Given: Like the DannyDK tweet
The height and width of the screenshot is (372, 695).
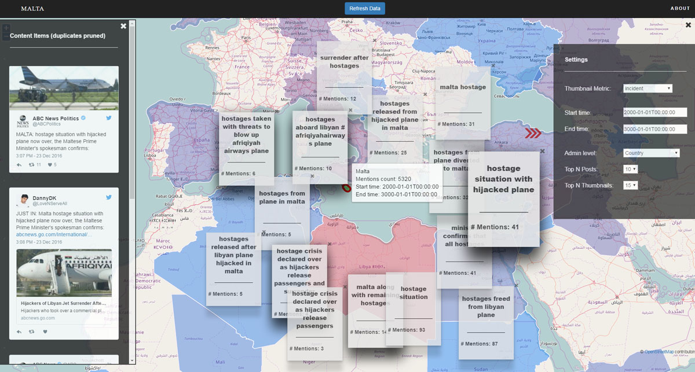Looking at the screenshot, I should [45, 332].
